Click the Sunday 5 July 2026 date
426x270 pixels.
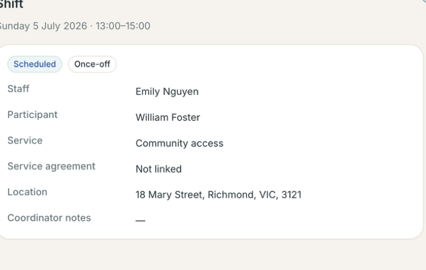coord(44,26)
